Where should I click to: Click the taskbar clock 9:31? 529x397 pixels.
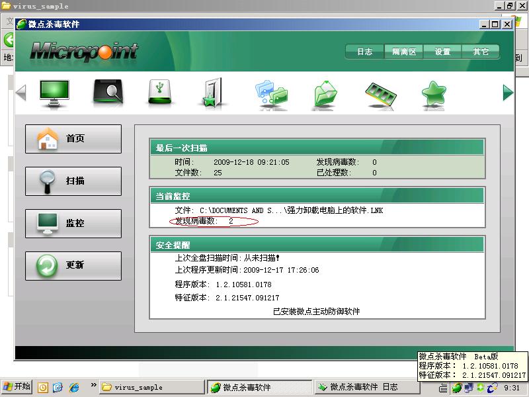(x=512, y=388)
